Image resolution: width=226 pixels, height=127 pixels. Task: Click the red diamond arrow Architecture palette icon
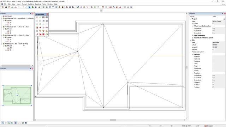click(40, 28)
